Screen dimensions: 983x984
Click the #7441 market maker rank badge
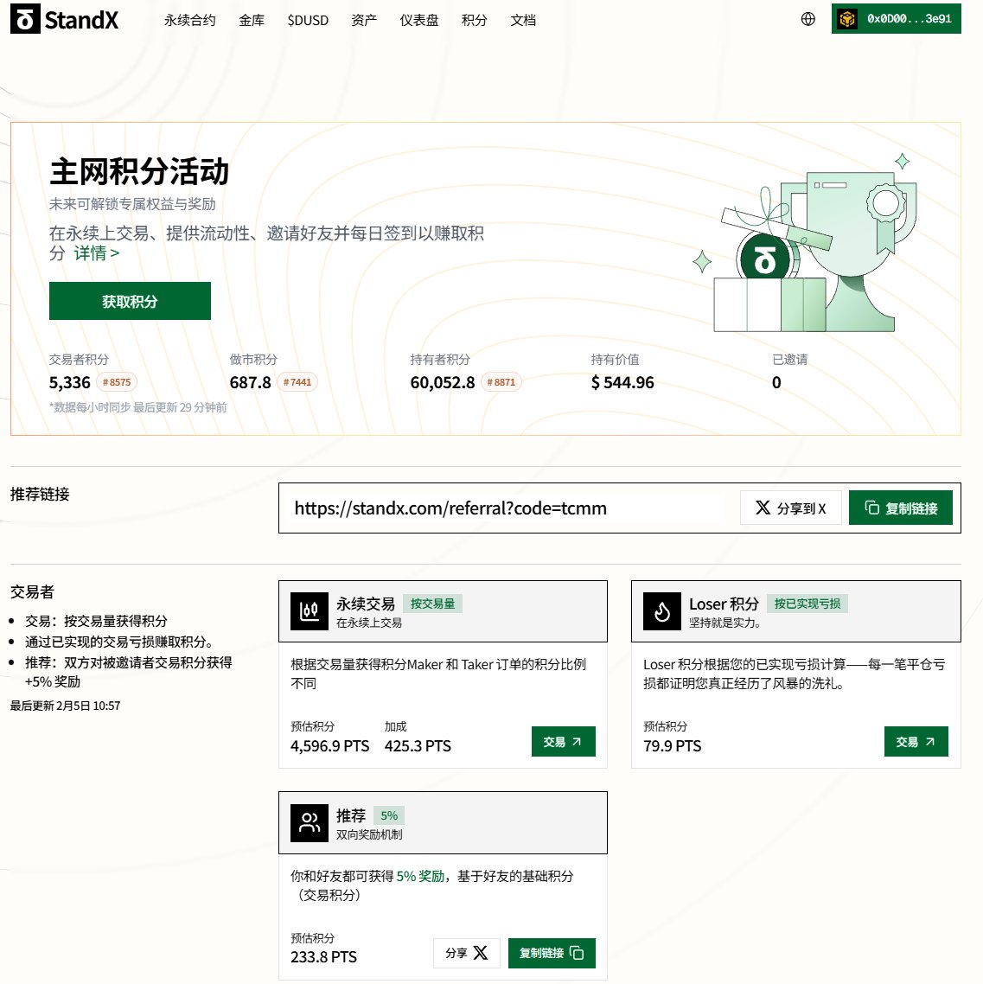pyautogui.click(x=297, y=382)
